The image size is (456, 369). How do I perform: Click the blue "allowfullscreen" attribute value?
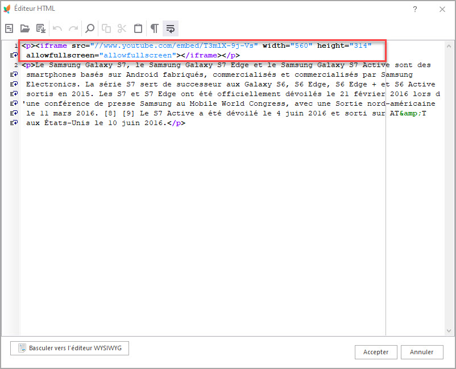138,55
